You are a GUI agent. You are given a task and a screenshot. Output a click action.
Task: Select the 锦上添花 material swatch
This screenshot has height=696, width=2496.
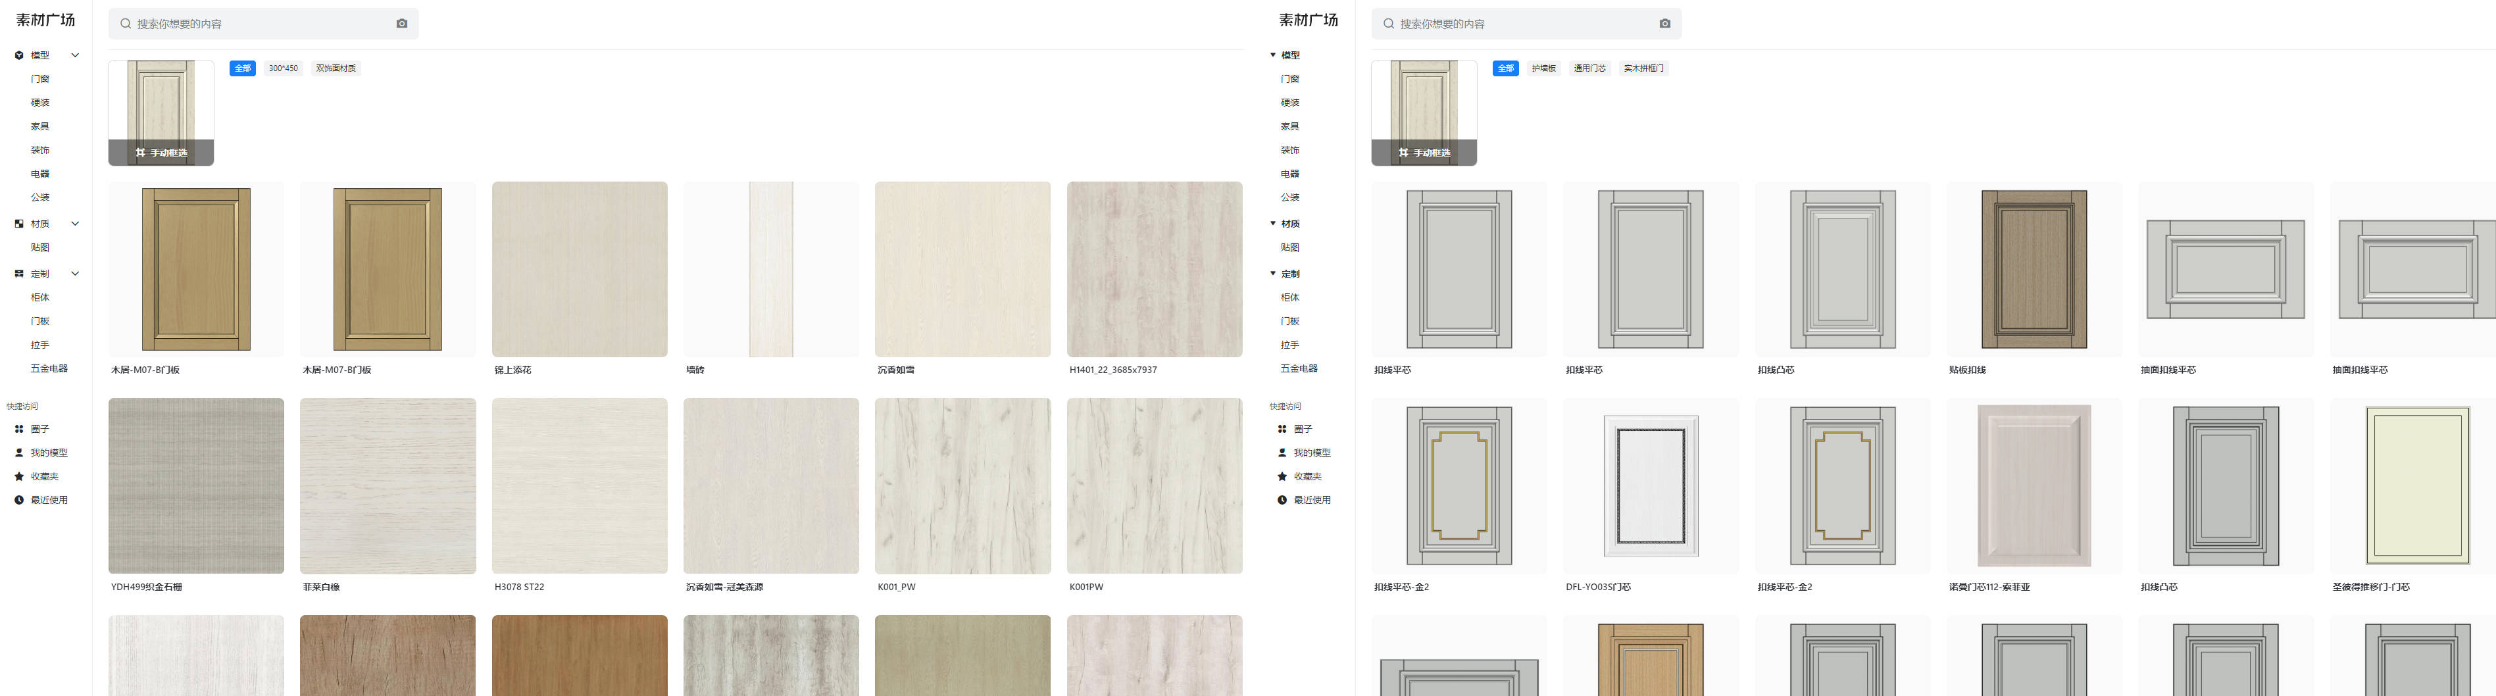(580, 270)
